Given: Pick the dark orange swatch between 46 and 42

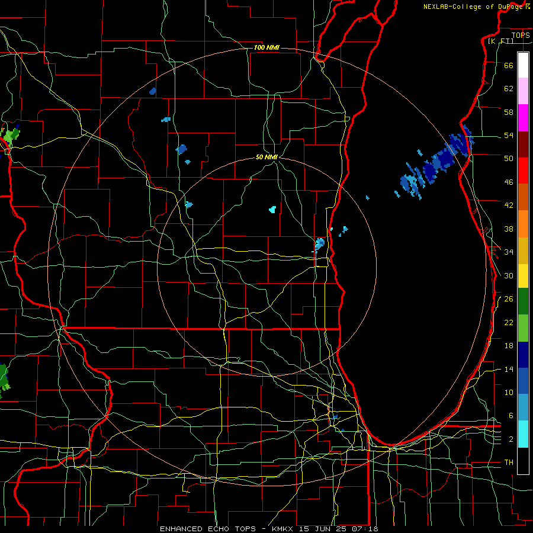Looking at the screenshot, I should (523, 197).
